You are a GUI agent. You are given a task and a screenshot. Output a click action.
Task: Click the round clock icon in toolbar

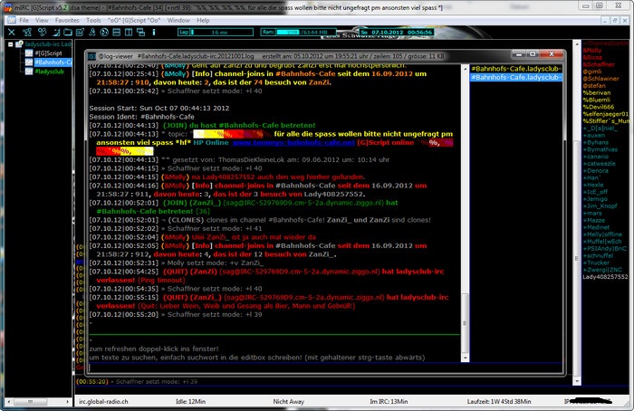tap(104, 33)
